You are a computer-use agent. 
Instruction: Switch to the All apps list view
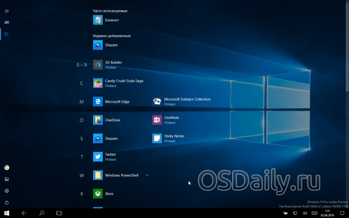6,34
